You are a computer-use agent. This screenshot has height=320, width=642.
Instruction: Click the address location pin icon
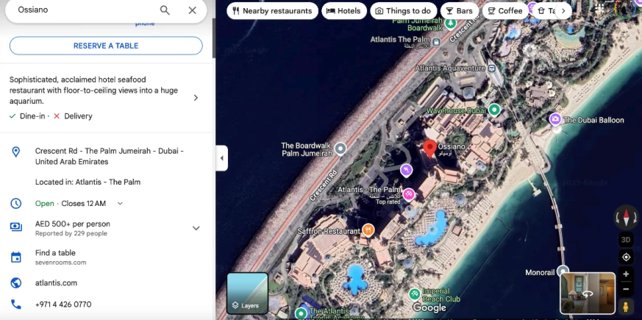pyautogui.click(x=15, y=152)
